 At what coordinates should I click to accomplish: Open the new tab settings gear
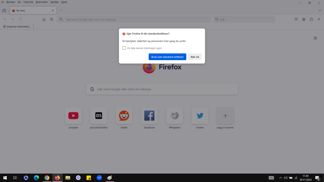point(315,38)
